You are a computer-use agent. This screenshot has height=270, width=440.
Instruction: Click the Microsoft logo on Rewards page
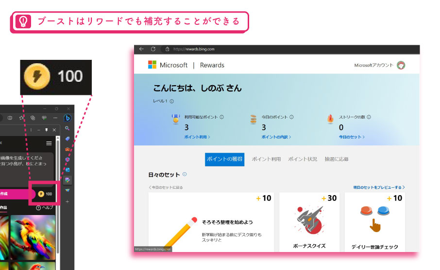[152, 65]
